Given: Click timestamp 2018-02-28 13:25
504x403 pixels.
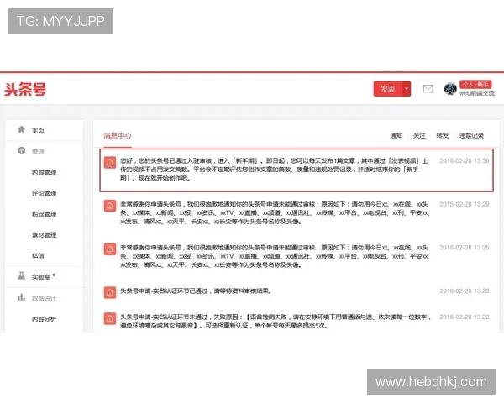Looking at the screenshot, I should coord(465,248).
